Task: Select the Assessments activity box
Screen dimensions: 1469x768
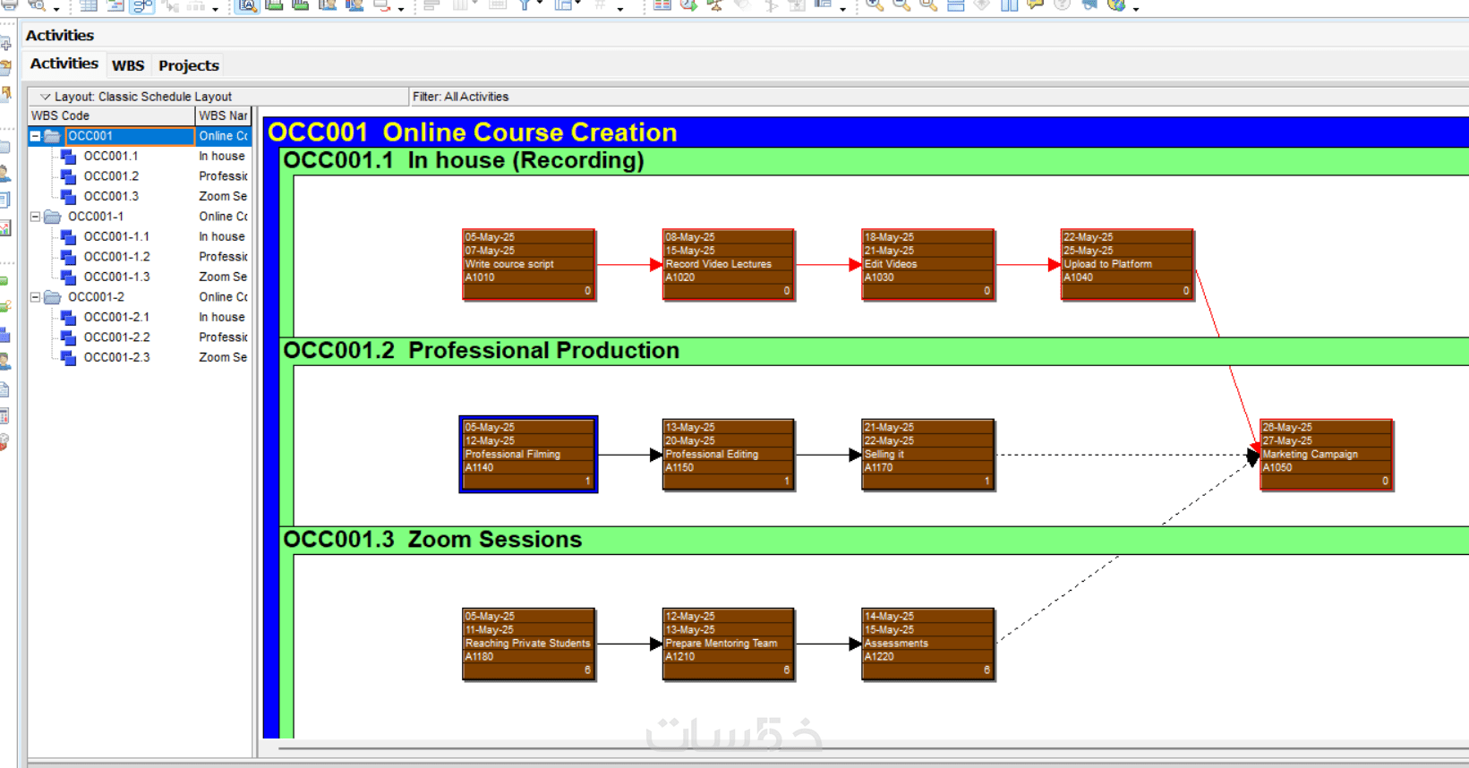Action: coord(927,644)
